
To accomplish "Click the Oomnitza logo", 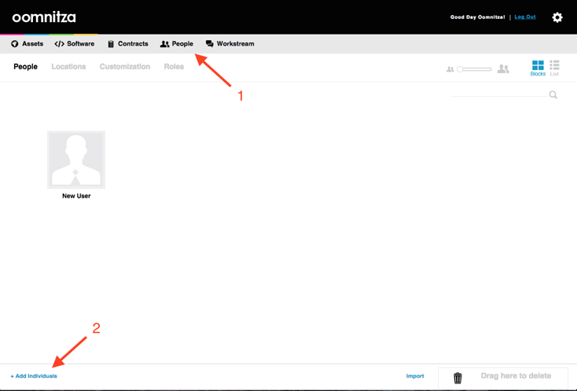I will pyautogui.click(x=44, y=17).
